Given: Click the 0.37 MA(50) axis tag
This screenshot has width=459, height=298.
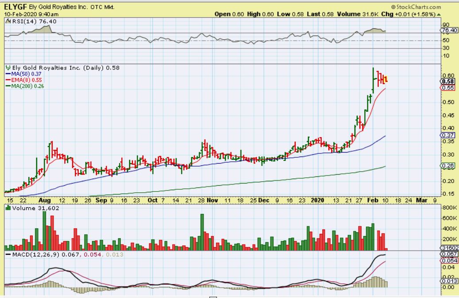Looking at the screenshot, I should (448, 135).
